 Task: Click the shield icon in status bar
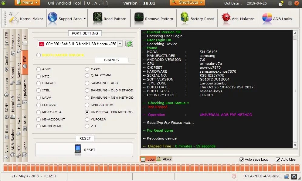(x=234, y=176)
